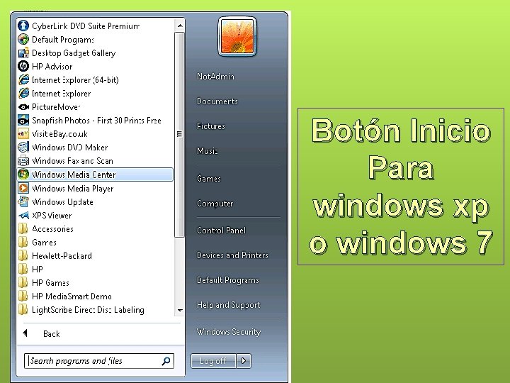This screenshot has height=383, width=510.
Task: Click the HP Games folder icon
Action: click(x=23, y=282)
